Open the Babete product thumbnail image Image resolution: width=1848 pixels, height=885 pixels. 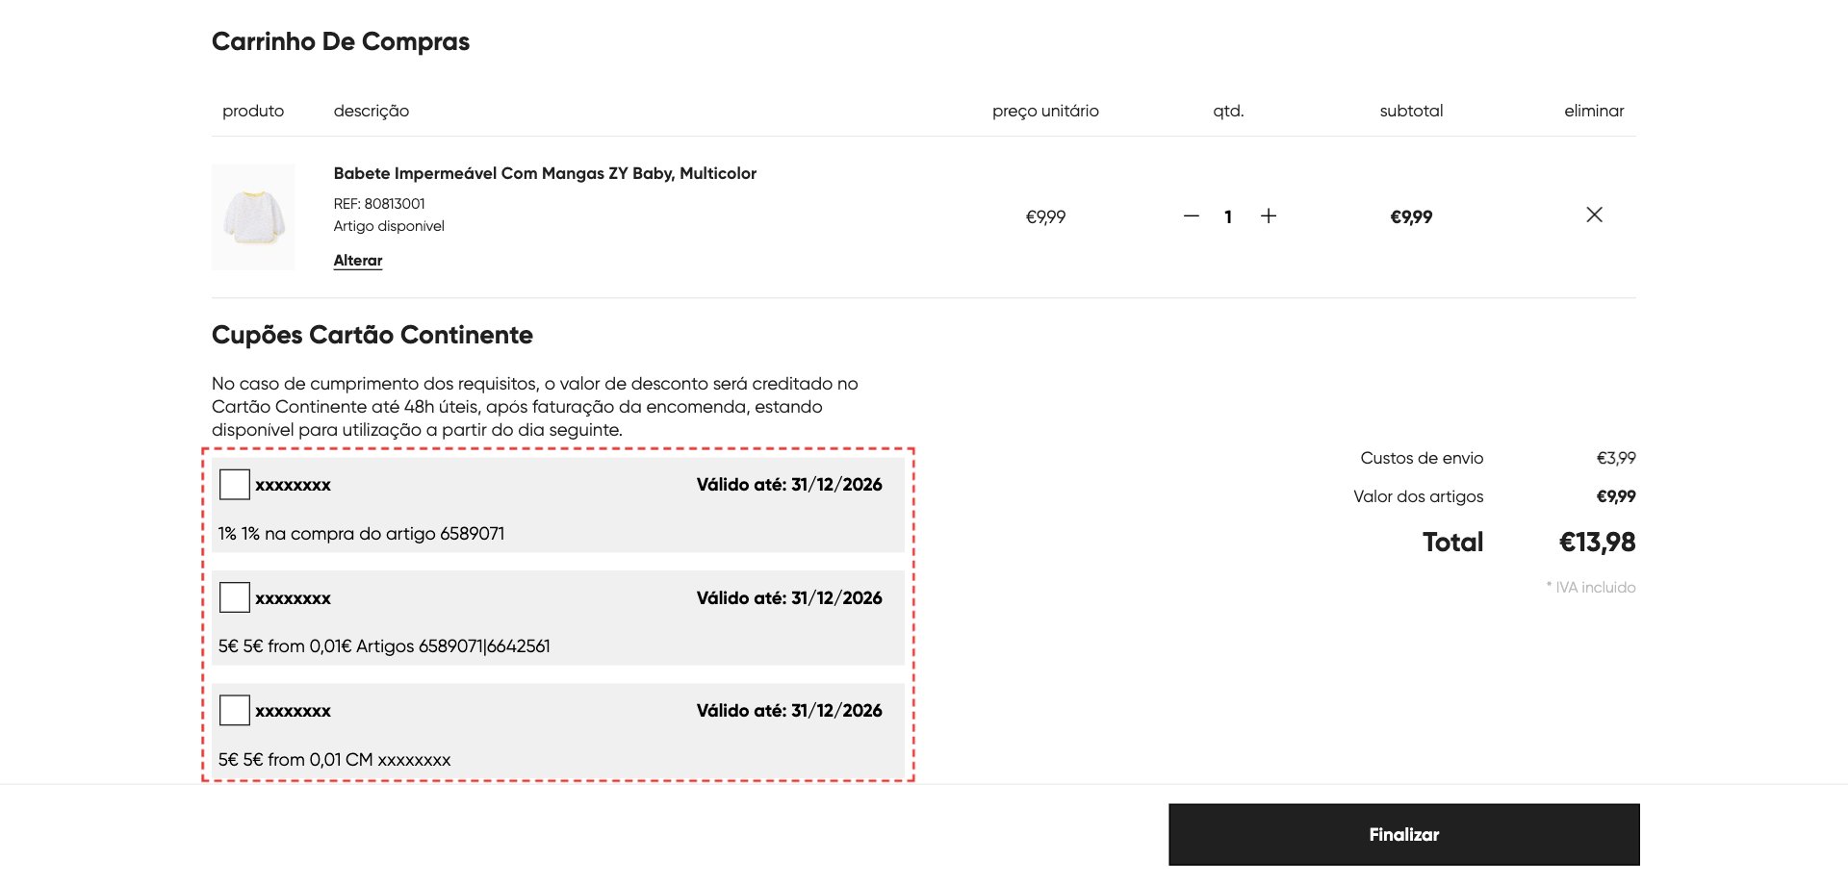coord(253,216)
